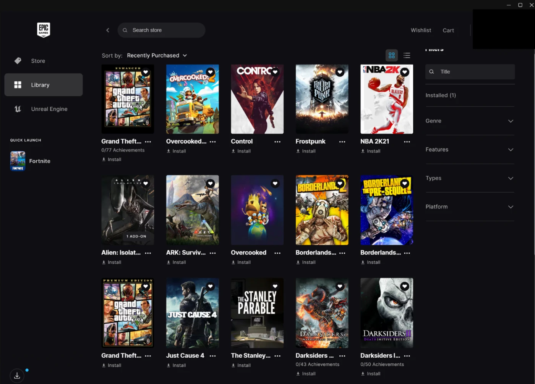Click Fortnite label in Quick Launch
Viewport: 535px width, 384px height.
coord(40,161)
